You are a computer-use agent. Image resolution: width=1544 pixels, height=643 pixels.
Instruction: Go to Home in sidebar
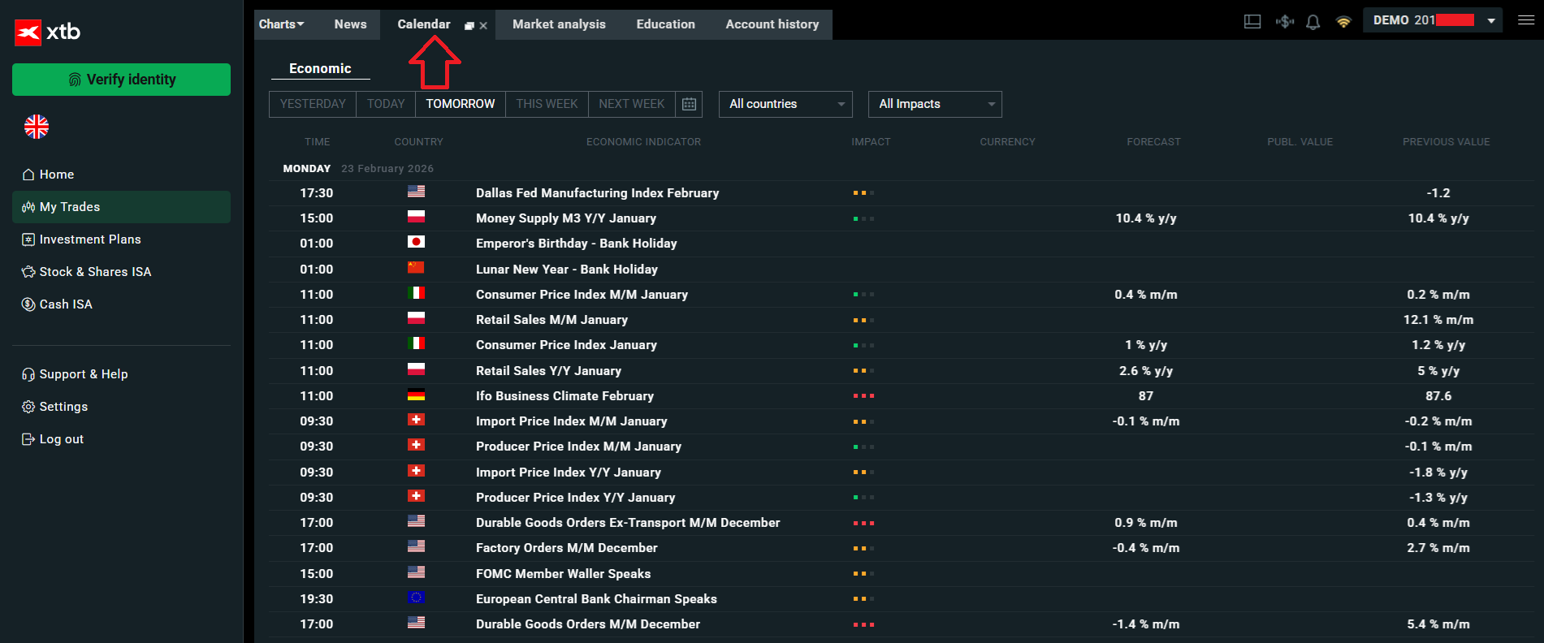click(121, 175)
